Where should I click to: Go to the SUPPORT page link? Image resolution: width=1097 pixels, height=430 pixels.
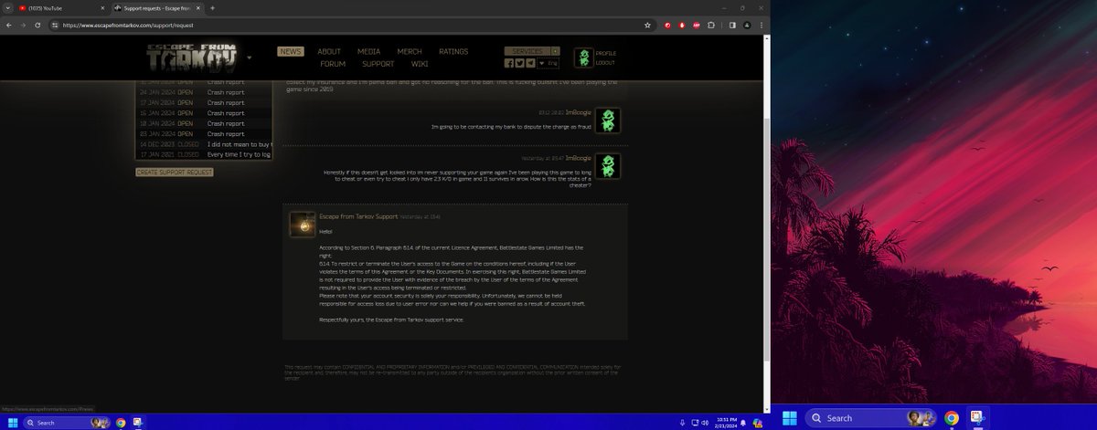(x=378, y=64)
